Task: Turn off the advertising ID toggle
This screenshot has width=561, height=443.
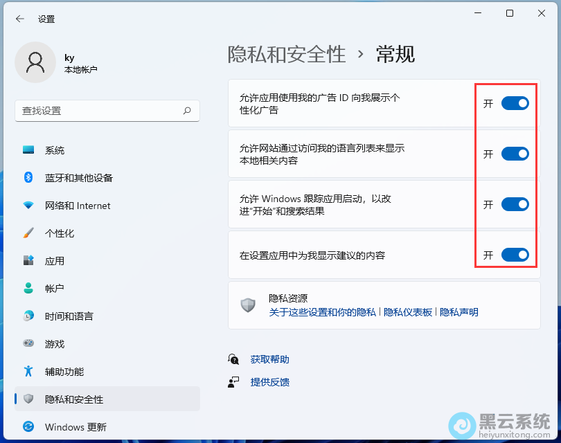Action: [515, 103]
